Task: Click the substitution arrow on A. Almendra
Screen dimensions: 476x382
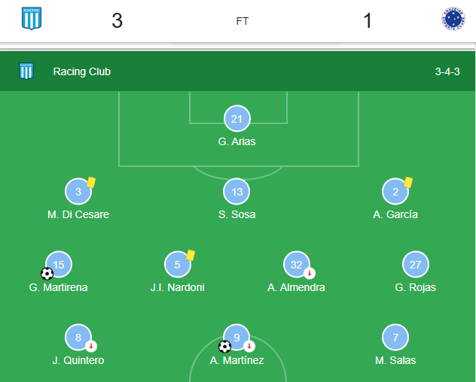Action: [310, 273]
